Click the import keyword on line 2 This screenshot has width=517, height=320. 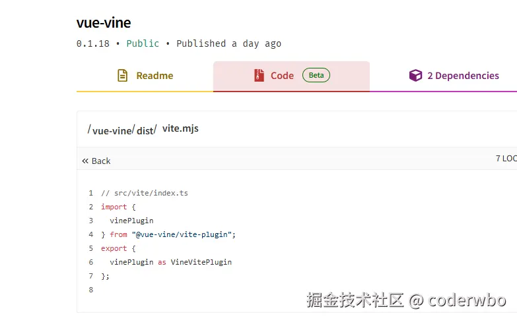[x=114, y=207]
